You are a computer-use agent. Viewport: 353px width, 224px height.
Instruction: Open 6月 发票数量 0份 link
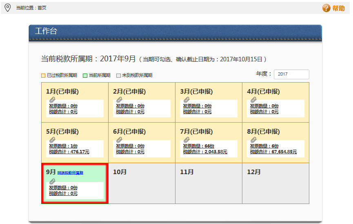pyautogui.click(x=130, y=146)
